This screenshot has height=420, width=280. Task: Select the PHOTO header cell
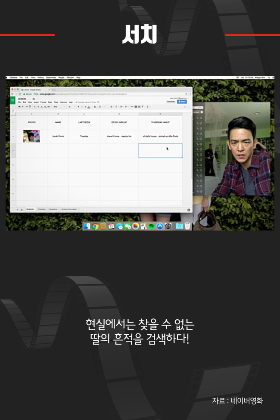click(x=31, y=122)
